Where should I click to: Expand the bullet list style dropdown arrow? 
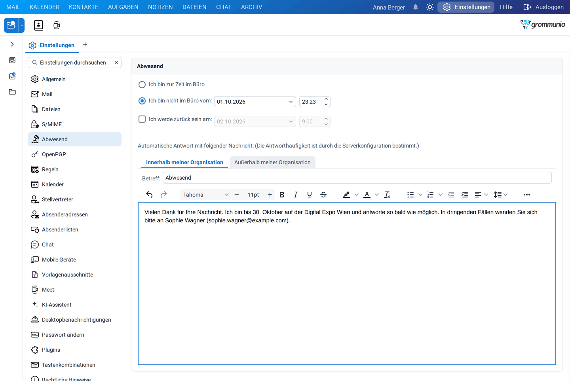pyautogui.click(x=420, y=195)
